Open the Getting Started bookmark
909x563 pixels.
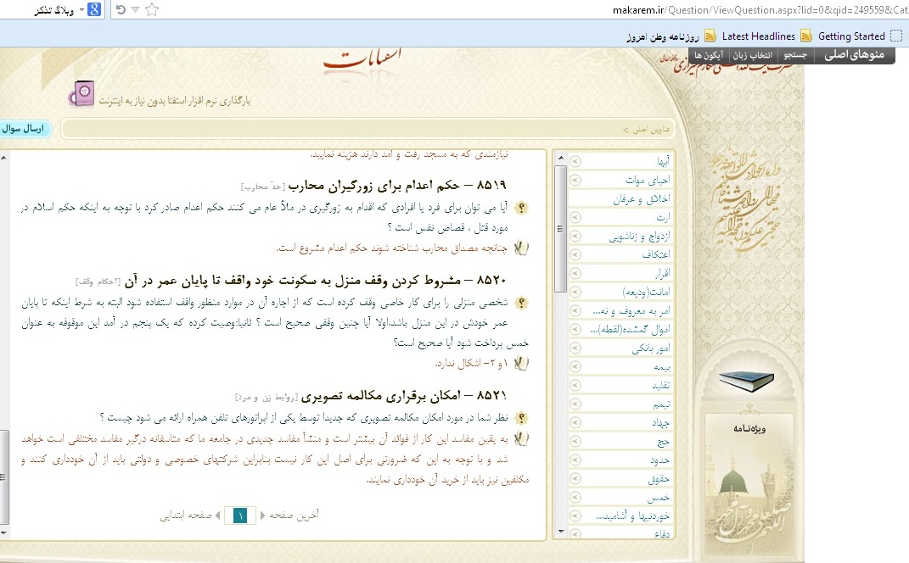(851, 36)
